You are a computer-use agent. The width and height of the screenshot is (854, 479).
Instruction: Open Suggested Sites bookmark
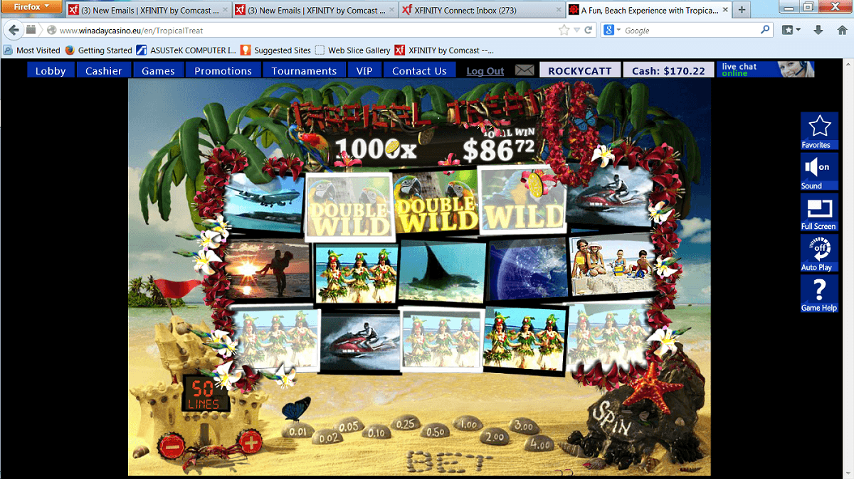click(276, 50)
